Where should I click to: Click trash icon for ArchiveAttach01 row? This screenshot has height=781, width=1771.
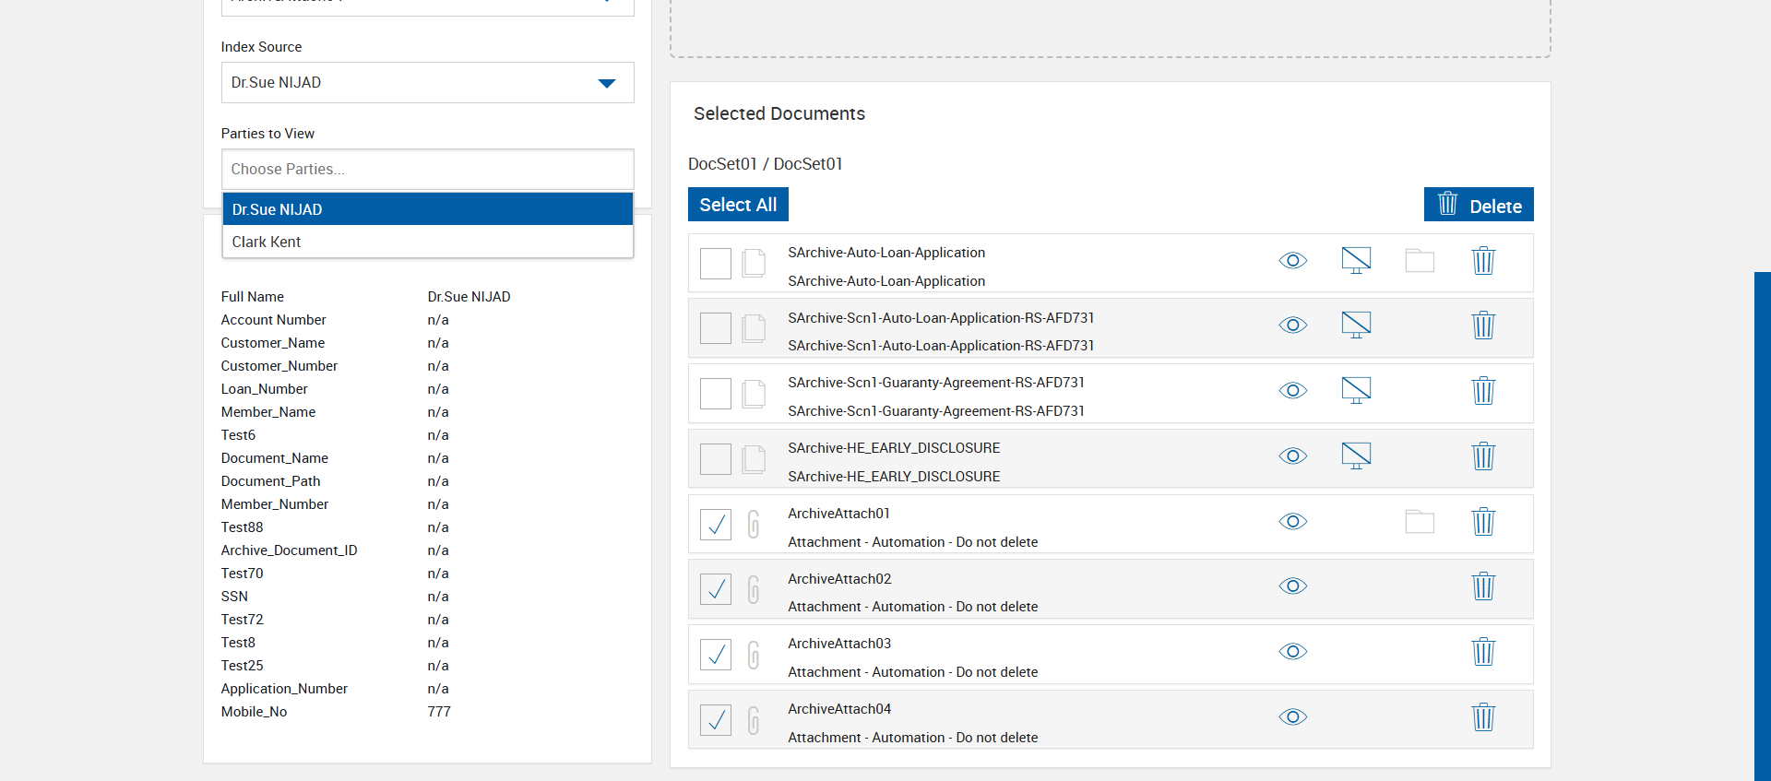tap(1482, 522)
